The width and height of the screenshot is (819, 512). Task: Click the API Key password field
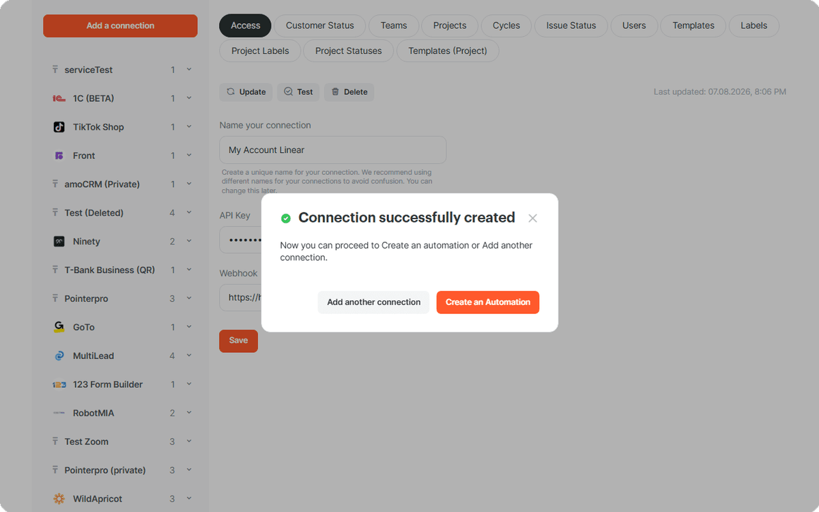pyautogui.click(x=240, y=240)
